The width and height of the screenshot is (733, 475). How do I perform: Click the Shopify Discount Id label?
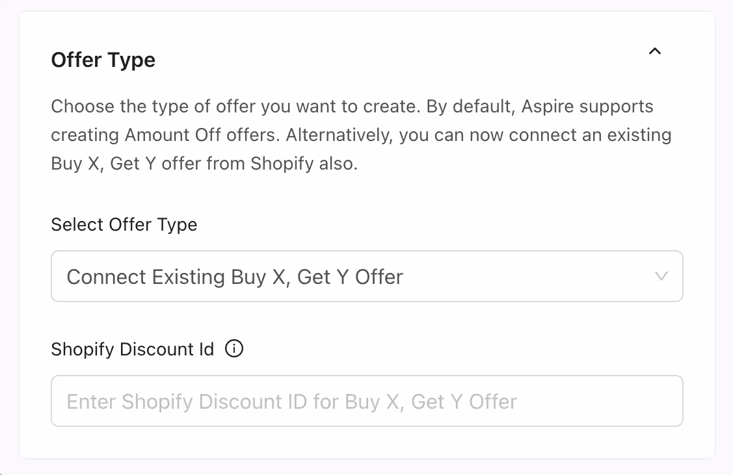pyautogui.click(x=133, y=350)
